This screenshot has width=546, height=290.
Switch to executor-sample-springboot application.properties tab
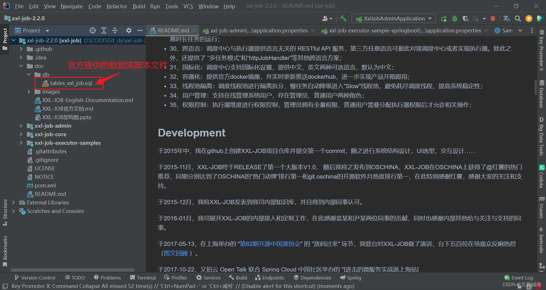click(x=405, y=30)
